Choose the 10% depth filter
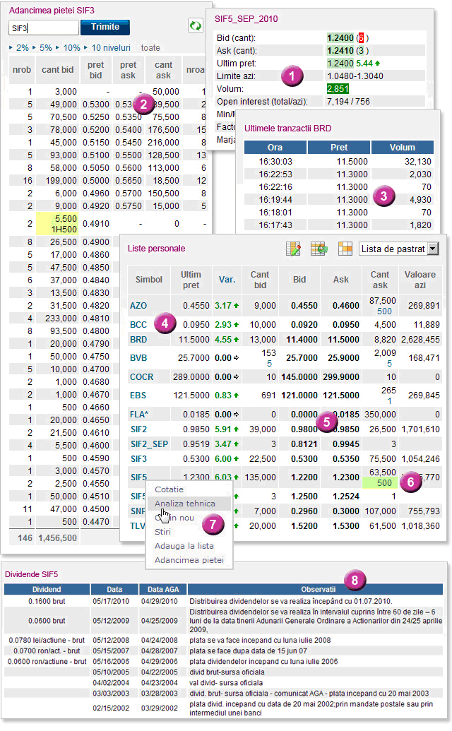 [x=71, y=47]
